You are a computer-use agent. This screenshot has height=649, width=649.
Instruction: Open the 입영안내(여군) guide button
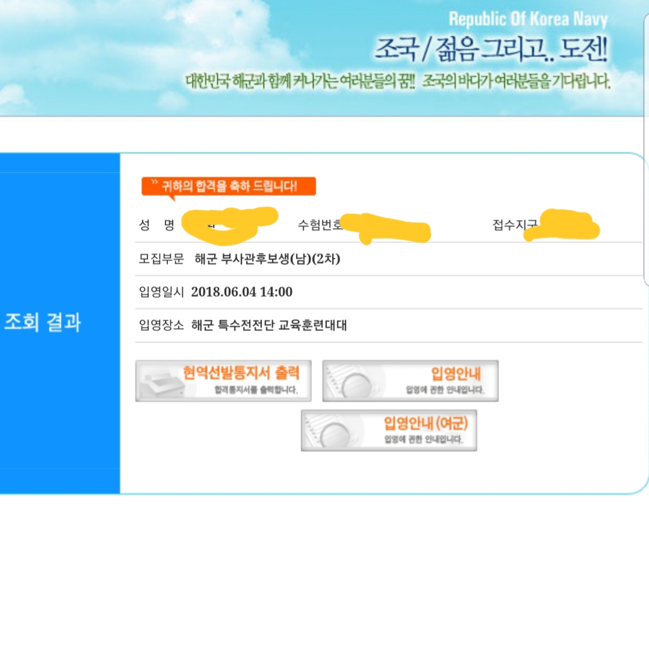coord(389,430)
